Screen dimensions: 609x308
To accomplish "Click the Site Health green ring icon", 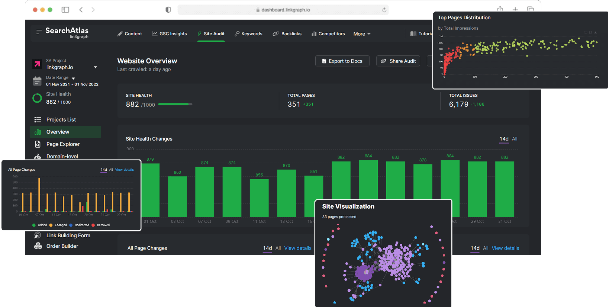I will point(37,98).
